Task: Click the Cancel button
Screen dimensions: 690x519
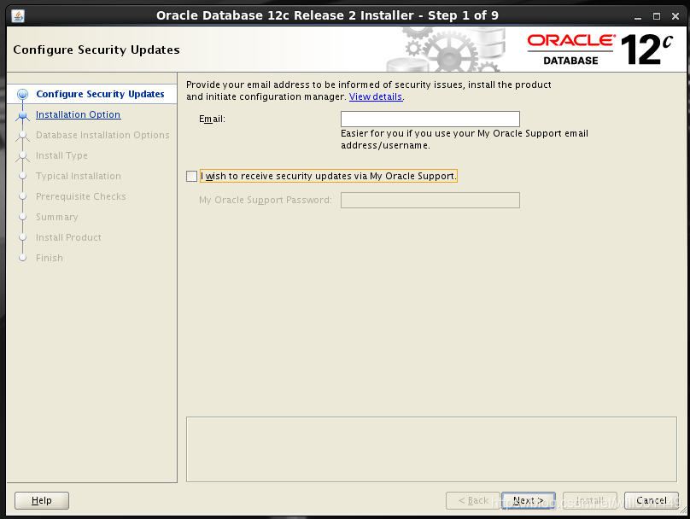Action: coord(652,500)
